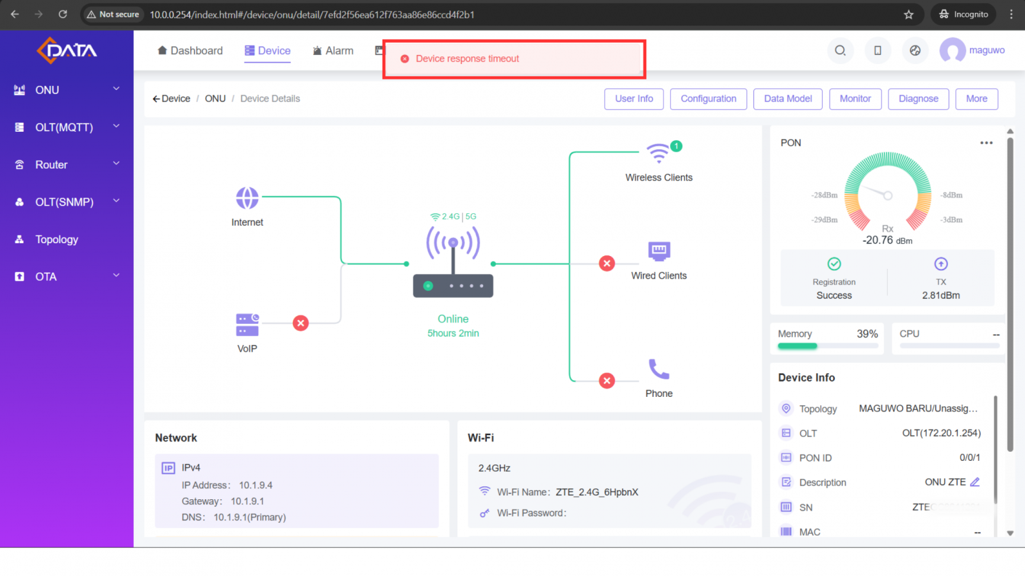This screenshot has width=1025, height=576.
Task: Click the browser address bar URL
Action: (x=312, y=14)
